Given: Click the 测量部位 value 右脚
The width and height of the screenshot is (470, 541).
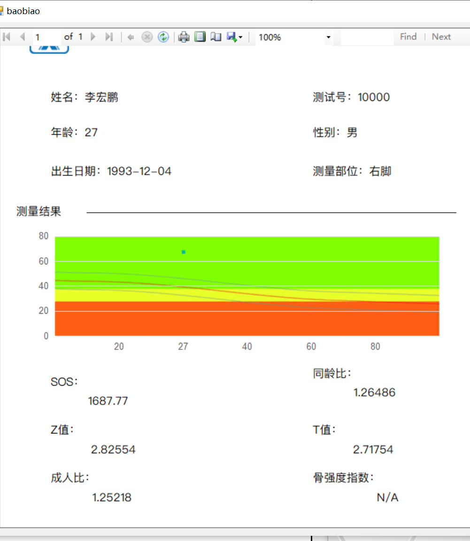Looking at the screenshot, I should coord(380,171).
